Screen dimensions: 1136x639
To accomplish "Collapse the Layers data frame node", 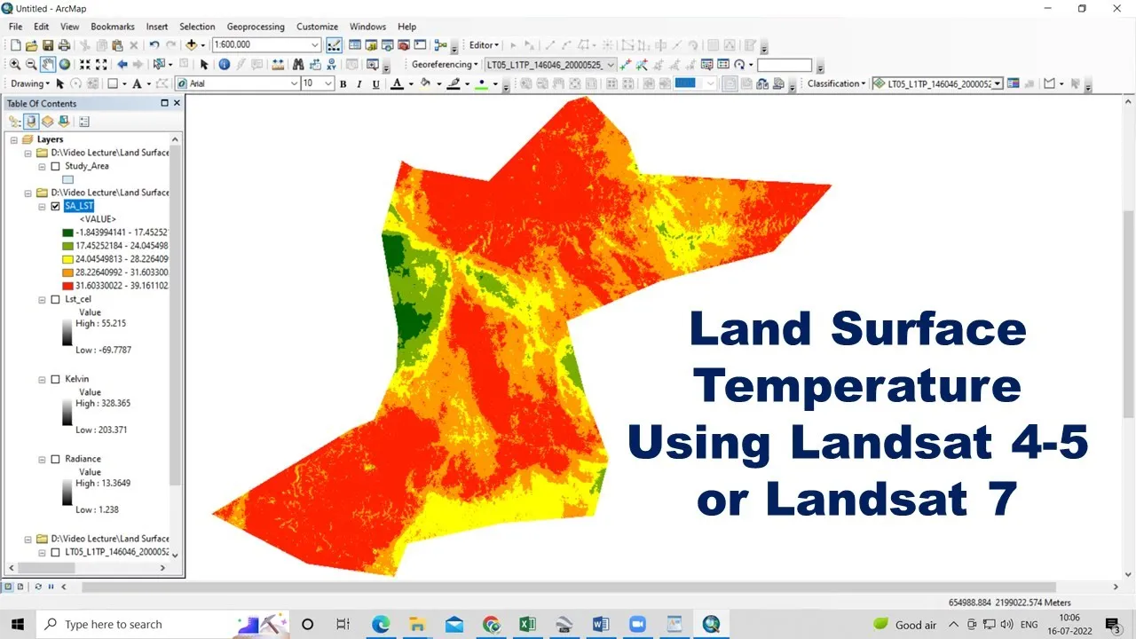I will click(14, 139).
